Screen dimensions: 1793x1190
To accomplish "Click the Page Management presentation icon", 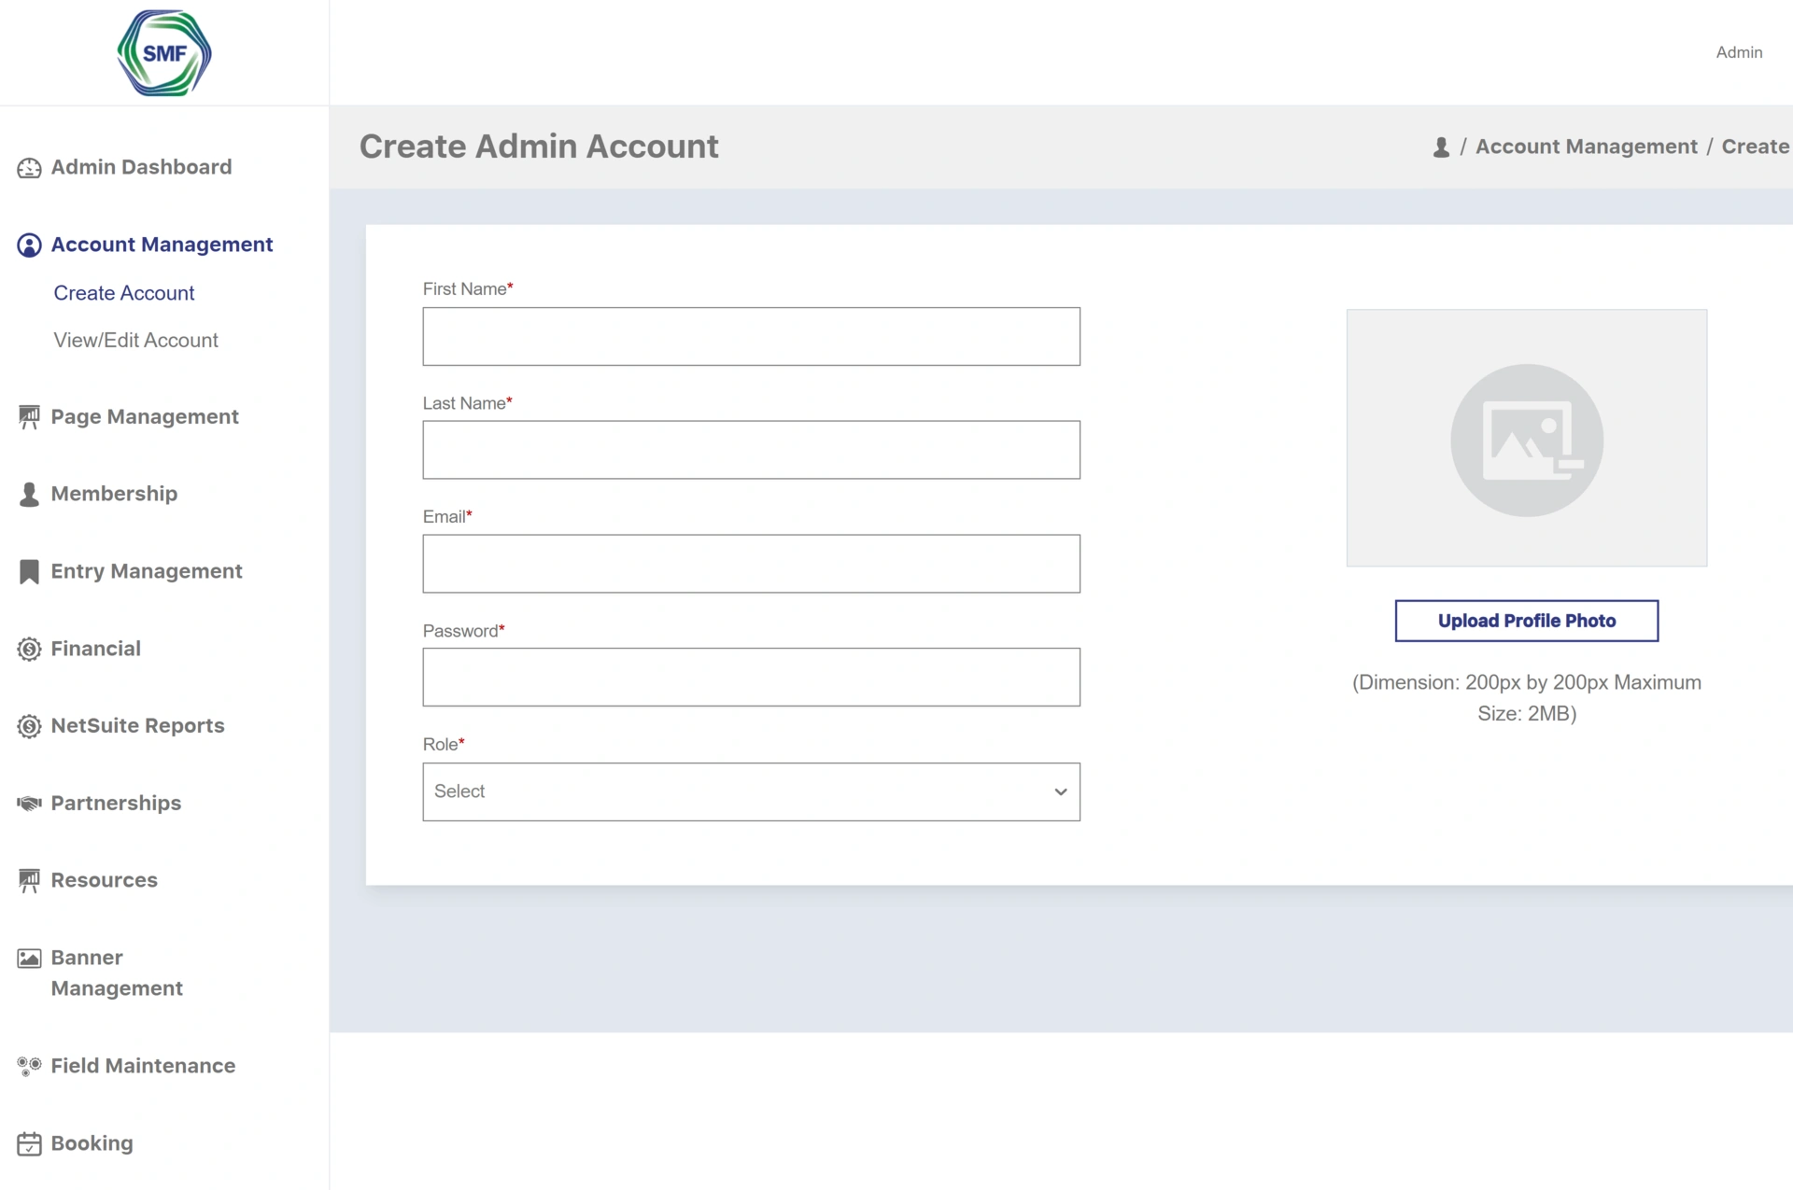I will [x=29, y=417].
